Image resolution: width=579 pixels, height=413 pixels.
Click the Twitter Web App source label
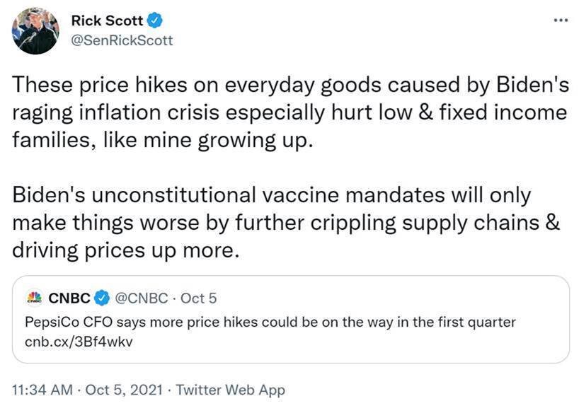(231, 390)
